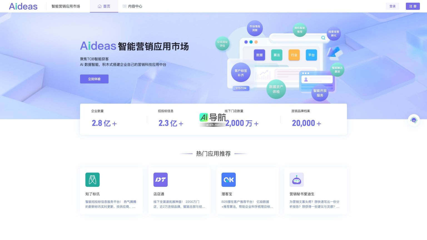Viewport: 427px width, 240px height.
Task: Open the 潜客宝 QK app icon
Action: click(x=229, y=180)
